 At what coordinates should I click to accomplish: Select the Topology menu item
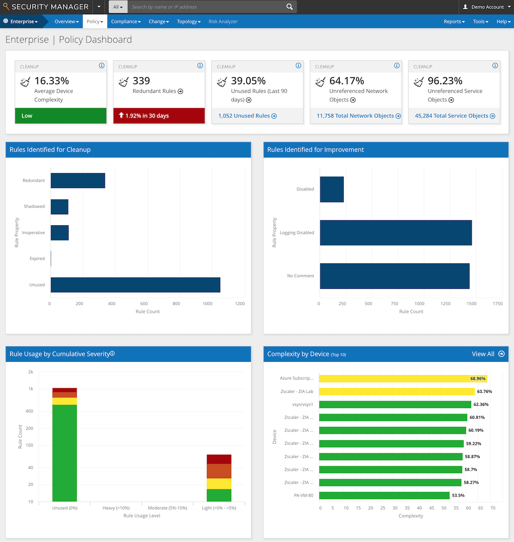tap(188, 21)
